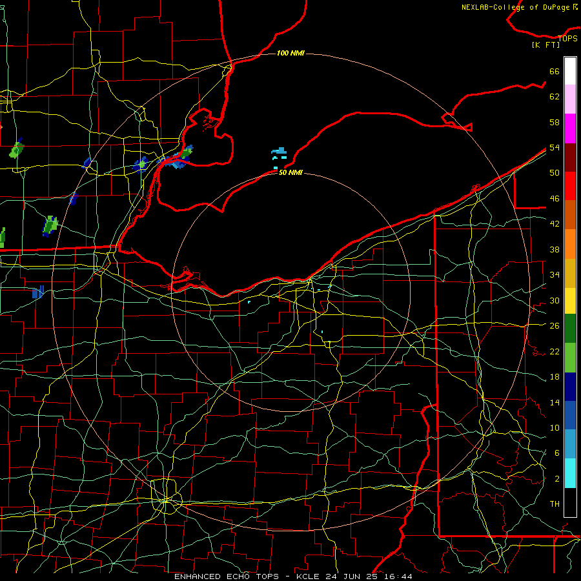This screenshot has width=581, height=581.
Task: Choose the cyan legend swatch
Action: pos(570,473)
